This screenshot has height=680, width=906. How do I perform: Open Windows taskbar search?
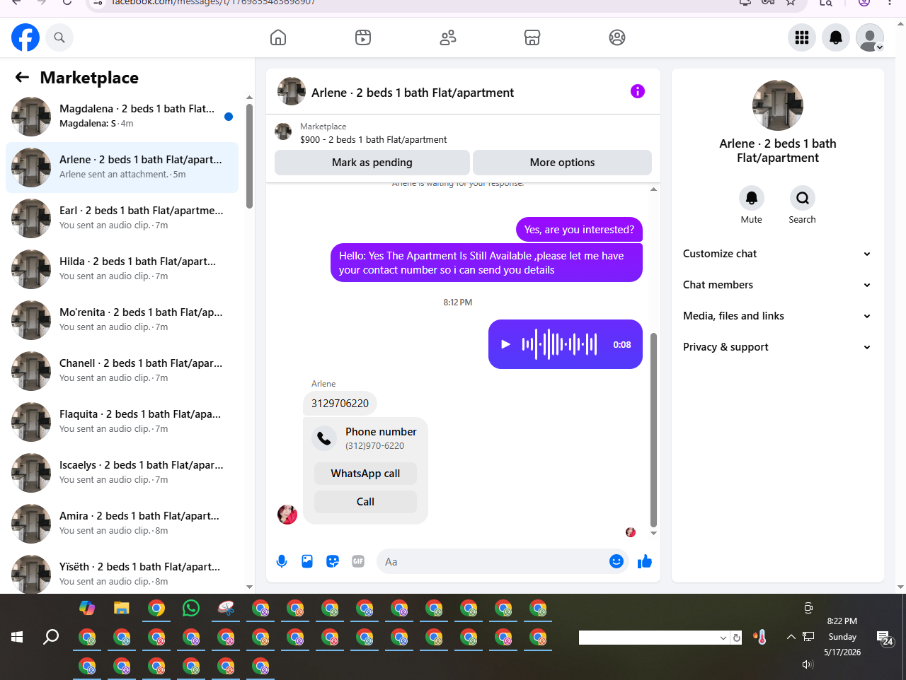click(51, 637)
